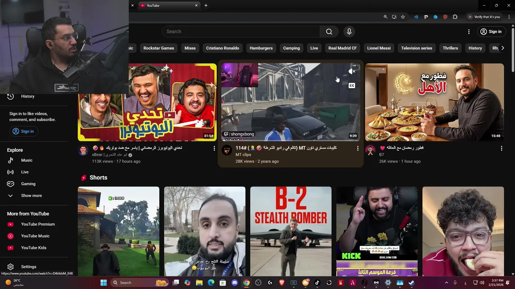This screenshot has width=515, height=289.
Task: Toggle closed captions on preview video
Action: (x=352, y=85)
